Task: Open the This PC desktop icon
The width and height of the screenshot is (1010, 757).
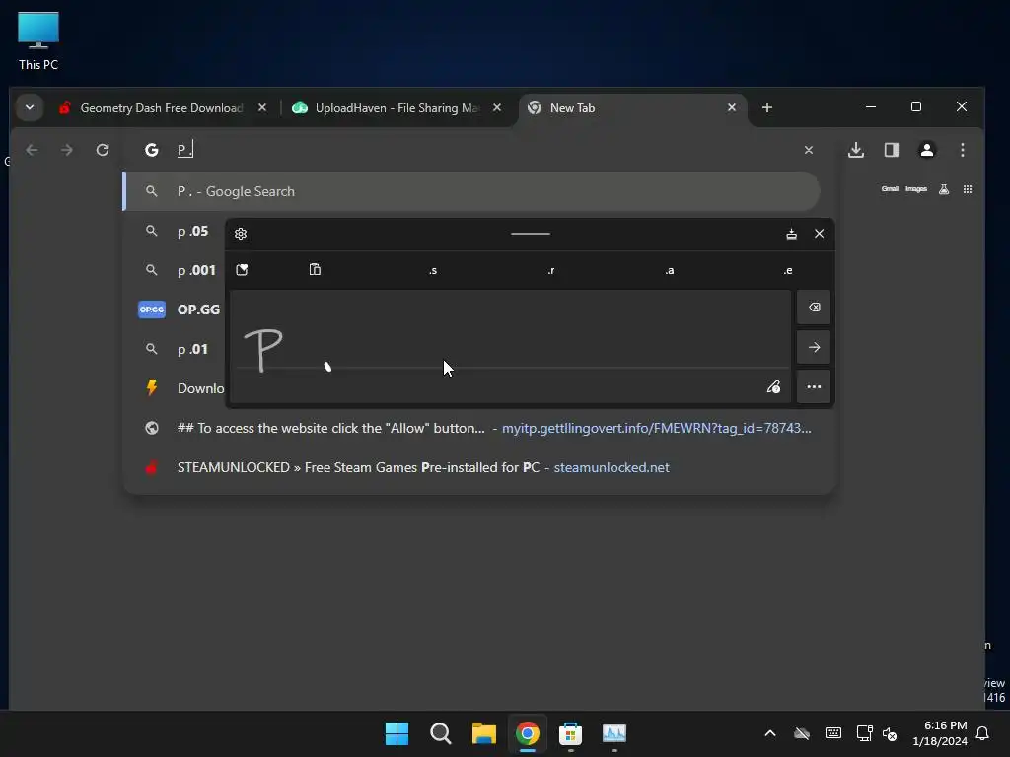Action: point(38,40)
